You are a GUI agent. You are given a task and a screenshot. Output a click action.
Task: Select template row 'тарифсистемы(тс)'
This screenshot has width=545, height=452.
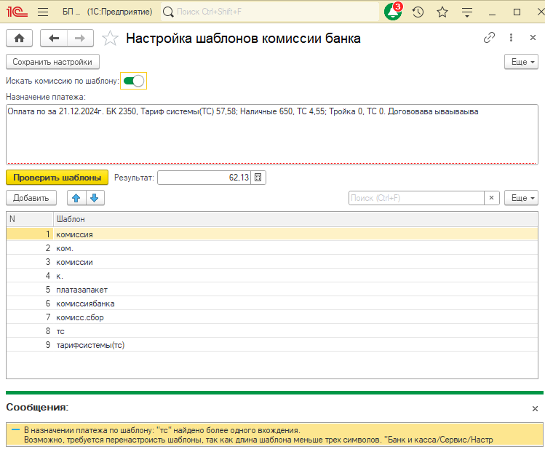tap(272, 345)
